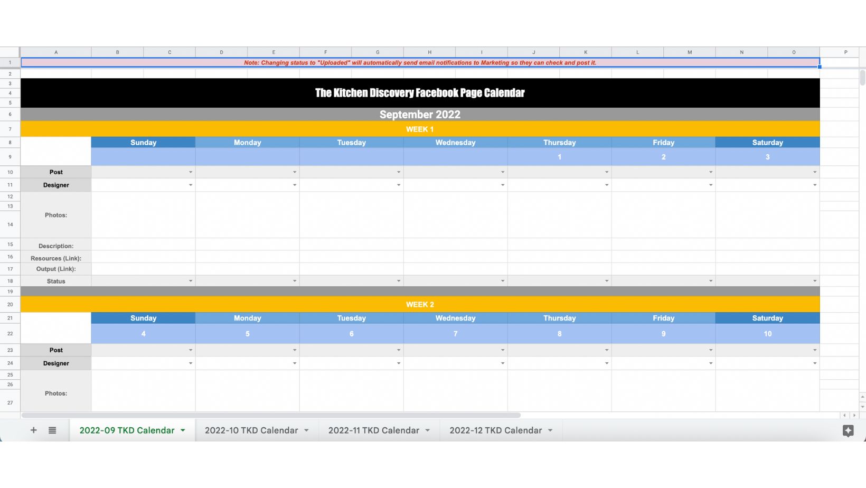This screenshot has width=866, height=488.
Task: Open Week 2 Designer dropdown for Monday 5
Action: (295, 363)
